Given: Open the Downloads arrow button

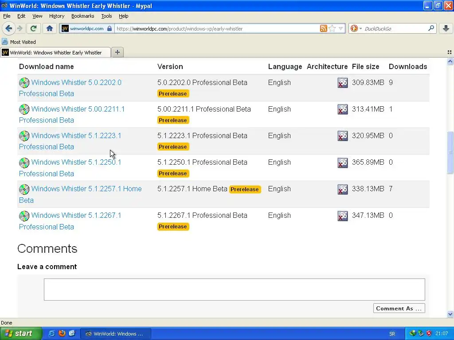Looking at the screenshot, I should pyautogui.click(x=446, y=28).
